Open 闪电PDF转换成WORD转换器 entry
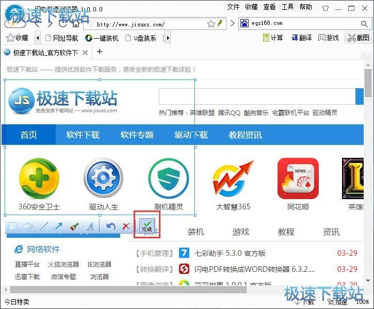Screen dimensions: 374x309 click(254, 269)
